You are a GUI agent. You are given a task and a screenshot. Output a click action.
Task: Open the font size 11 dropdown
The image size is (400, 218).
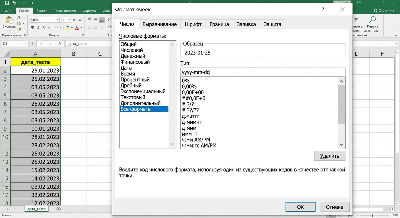(x=69, y=20)
